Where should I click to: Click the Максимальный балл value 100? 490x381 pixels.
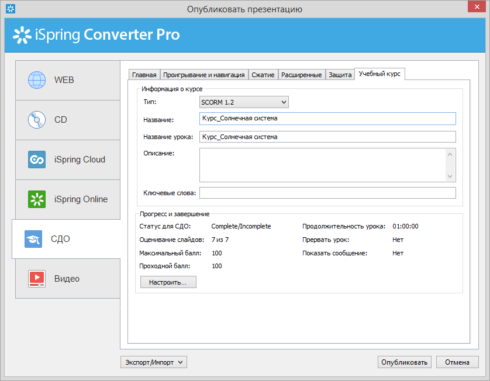pos(217,253)
